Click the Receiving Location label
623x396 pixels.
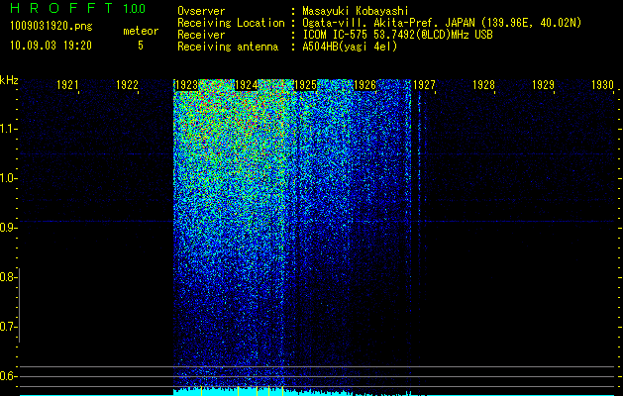click(x=231, y=23)
